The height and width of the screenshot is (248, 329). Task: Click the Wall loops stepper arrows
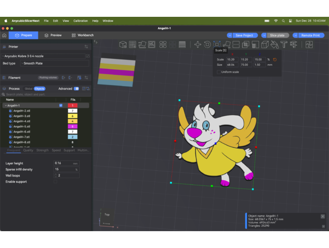click(56, 175)
